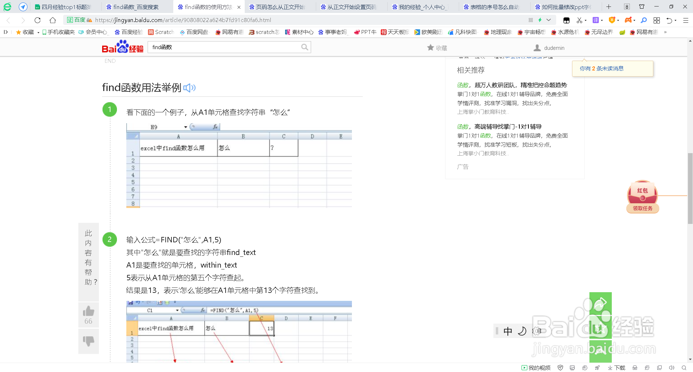
Task: Expand the address bar dropdown chevron
Action: [x=549, y=20]
